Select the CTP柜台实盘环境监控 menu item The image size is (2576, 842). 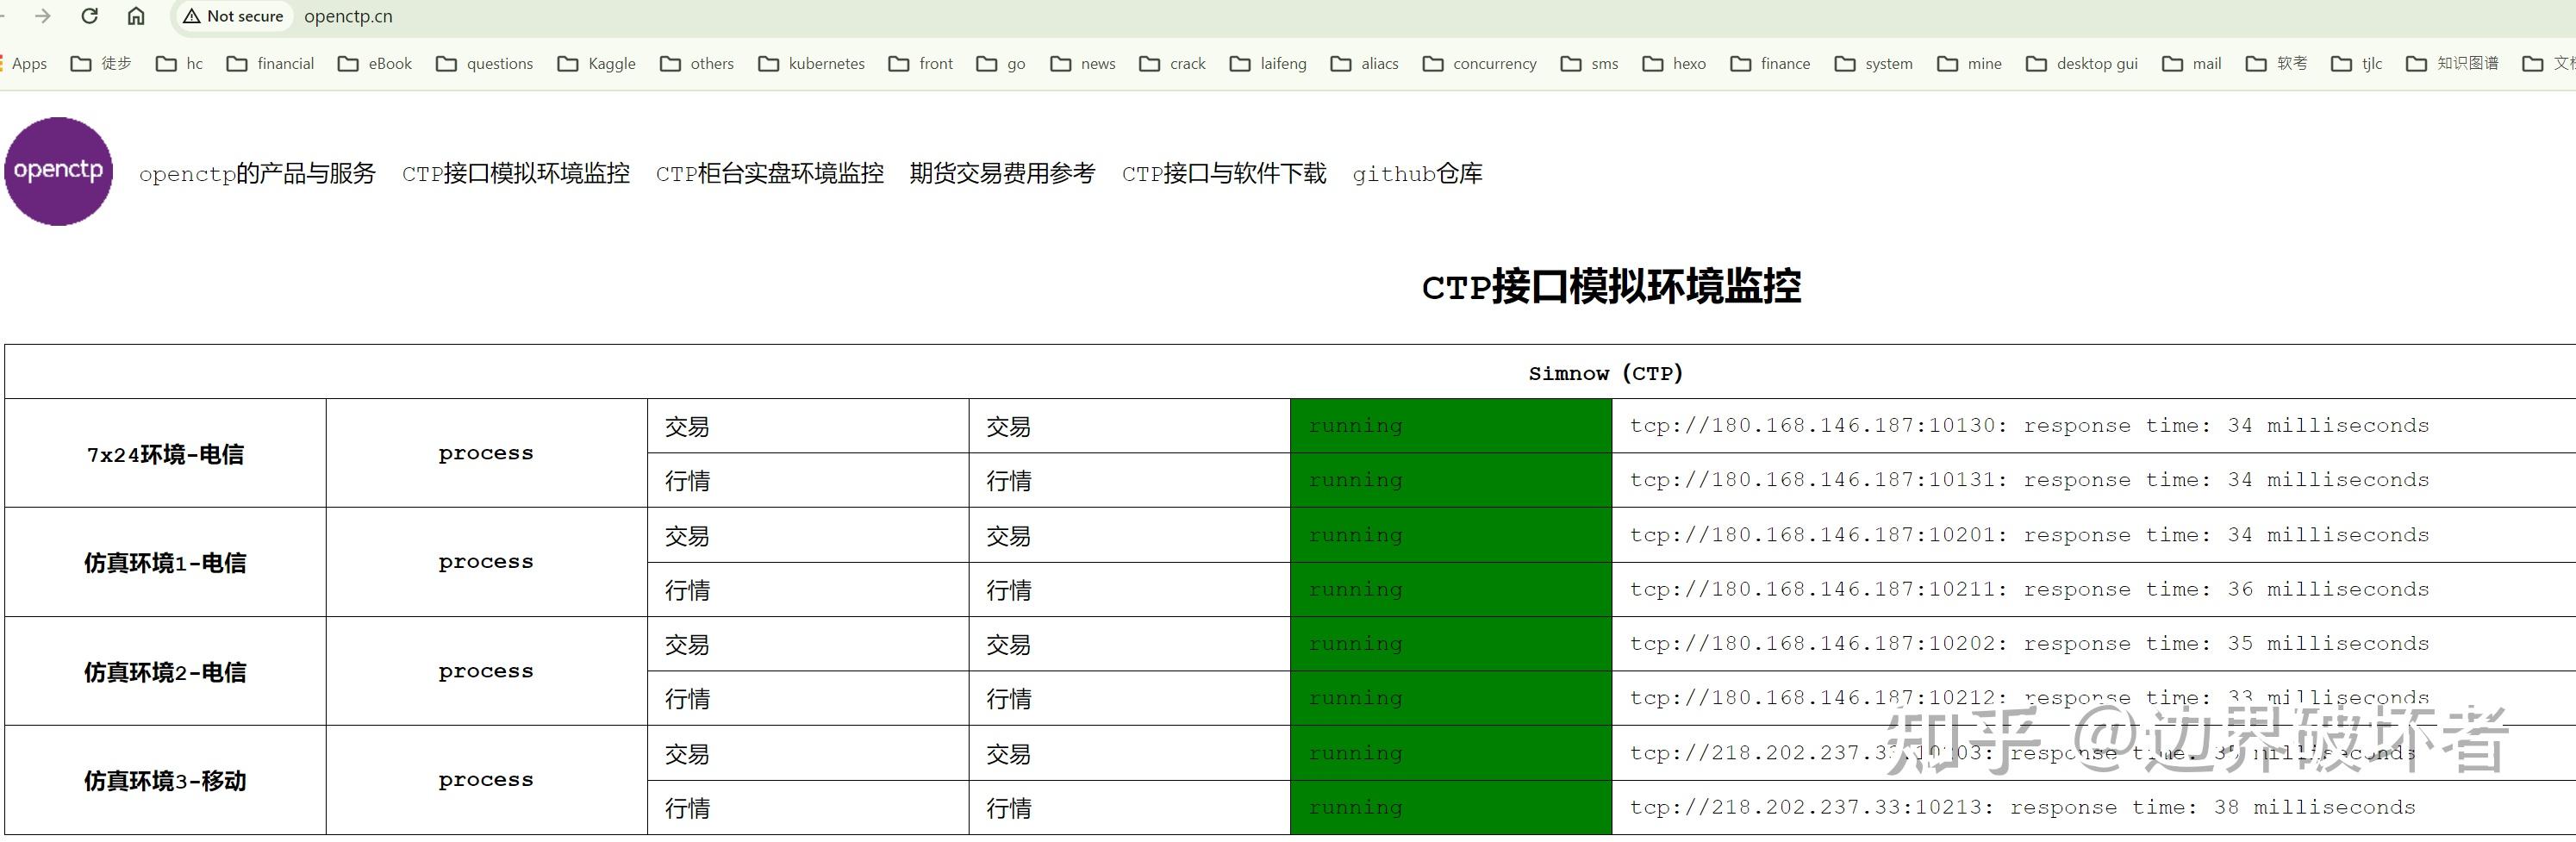tap(770, 173)
